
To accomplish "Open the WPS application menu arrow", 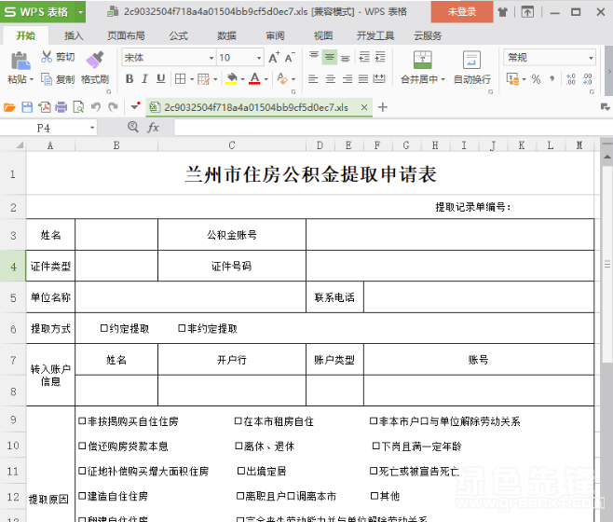I will (80, 12).
